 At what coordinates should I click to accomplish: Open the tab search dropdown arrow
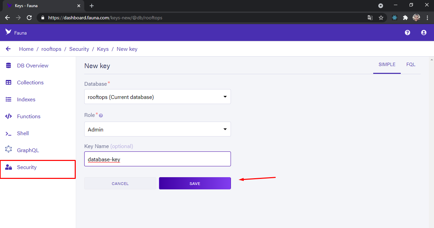tap(381, 6)
